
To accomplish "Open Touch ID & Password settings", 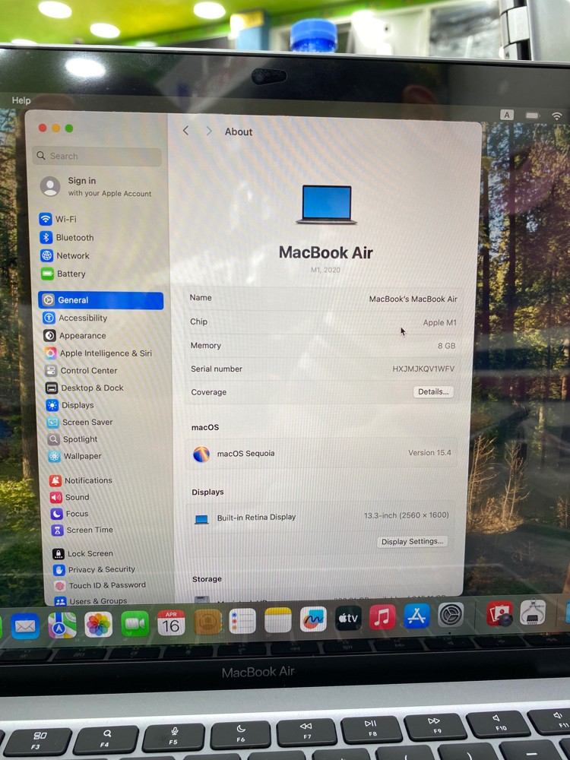I will click(x=100, y=585).
